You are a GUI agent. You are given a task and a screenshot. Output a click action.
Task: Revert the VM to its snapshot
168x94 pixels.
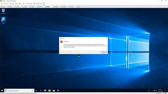[29, 3]
